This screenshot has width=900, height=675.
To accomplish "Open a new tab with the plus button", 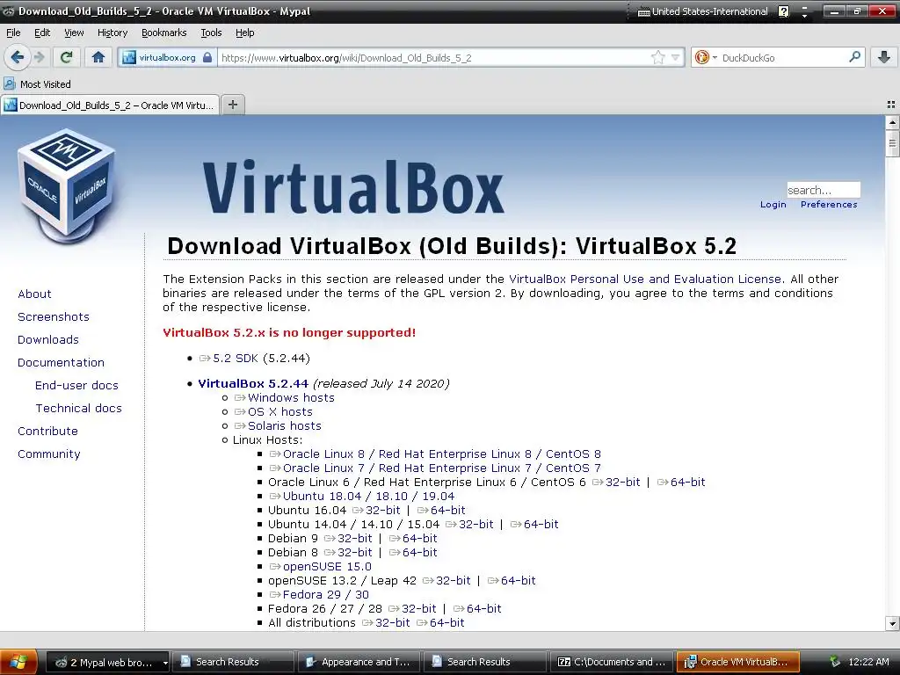I will tap(232, 105).
